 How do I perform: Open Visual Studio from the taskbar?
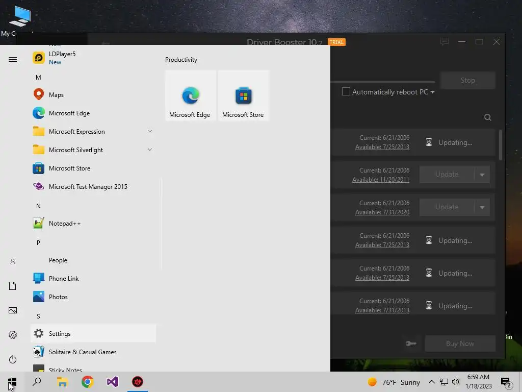113,382
